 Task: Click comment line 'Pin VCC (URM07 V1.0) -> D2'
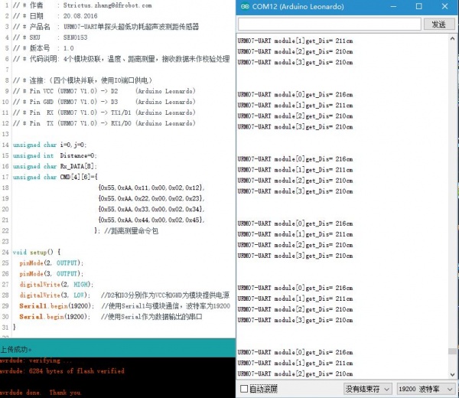[x=104, y=91]
